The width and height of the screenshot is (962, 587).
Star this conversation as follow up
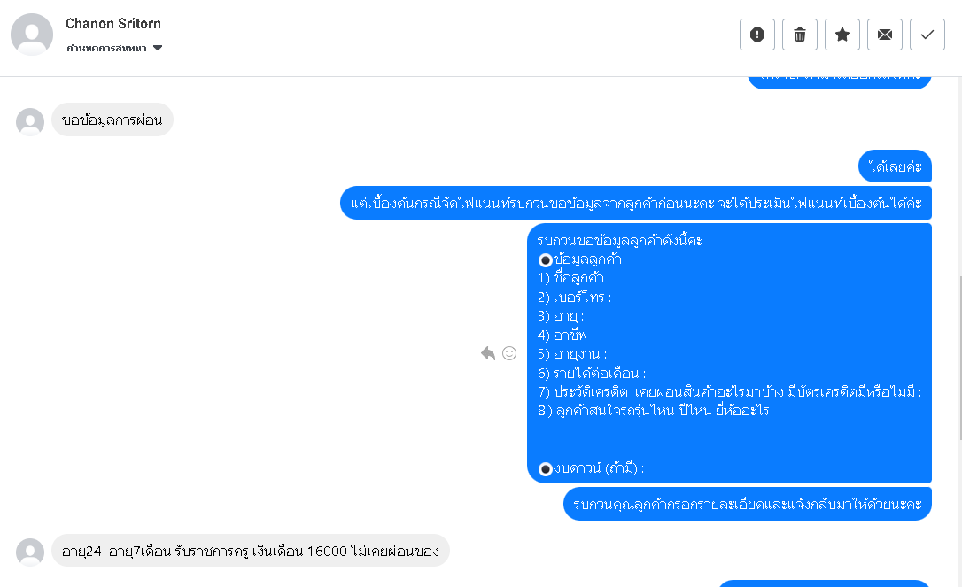pyautogui.click(x=842, y=35)
